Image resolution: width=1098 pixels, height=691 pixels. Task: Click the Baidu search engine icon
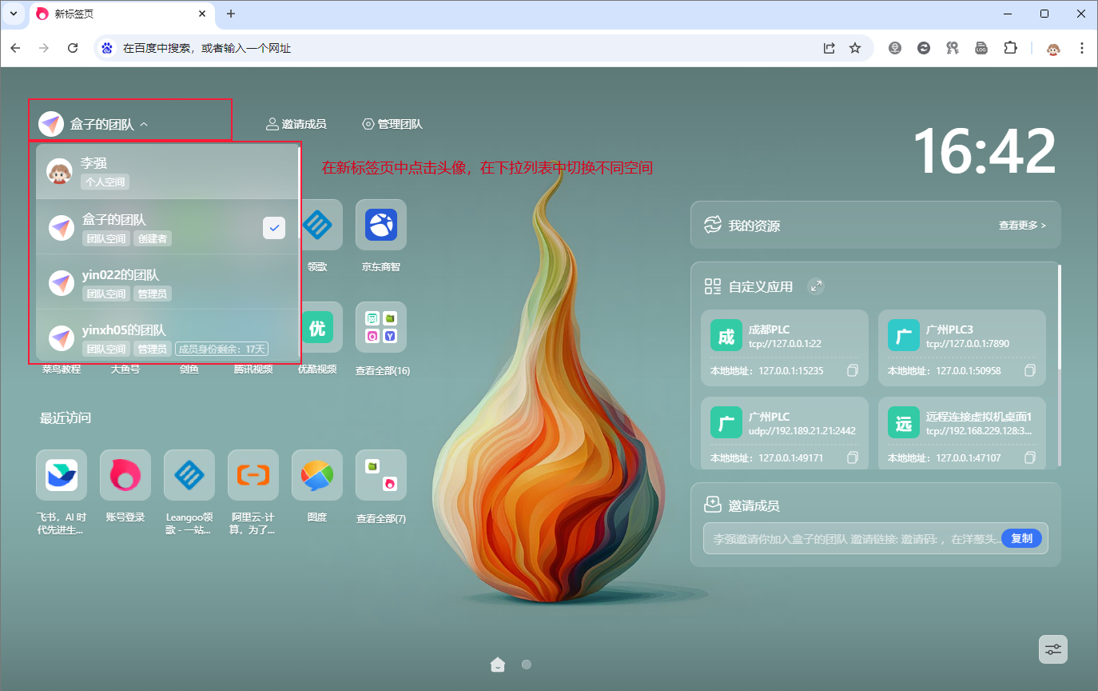pyautogui.click(x=106, y=48)
